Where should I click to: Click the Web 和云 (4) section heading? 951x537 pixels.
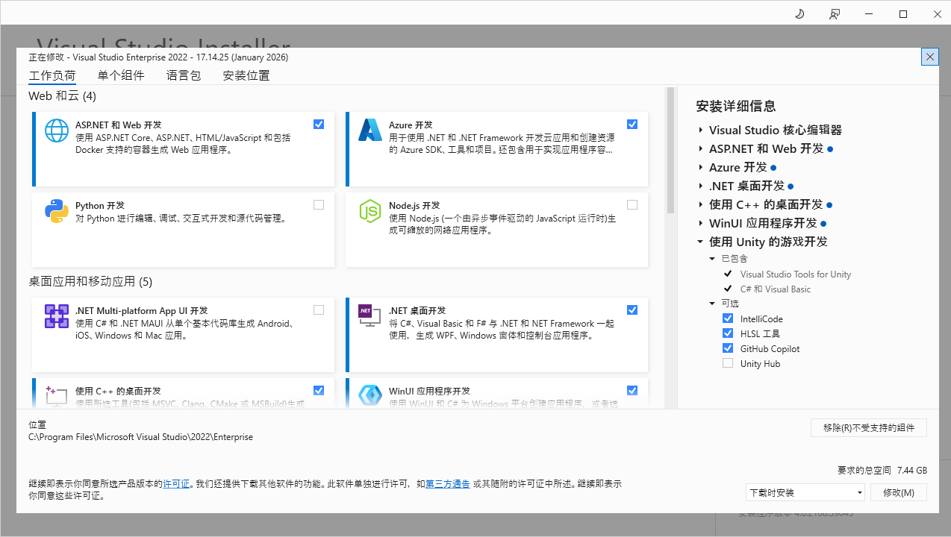point(63,96)
